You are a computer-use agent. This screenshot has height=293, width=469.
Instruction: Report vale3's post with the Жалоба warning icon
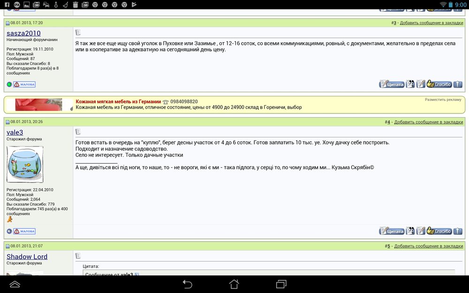tap(24, 231)
